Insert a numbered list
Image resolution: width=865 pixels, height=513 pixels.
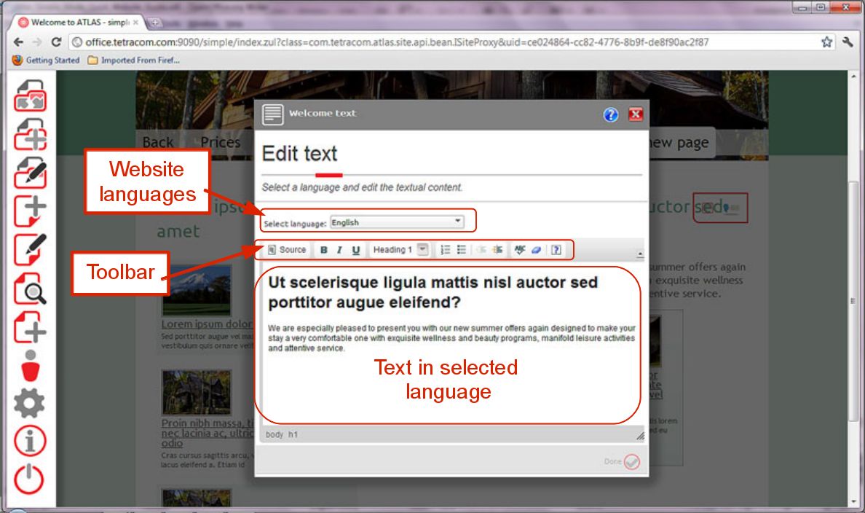pos(446,250)
